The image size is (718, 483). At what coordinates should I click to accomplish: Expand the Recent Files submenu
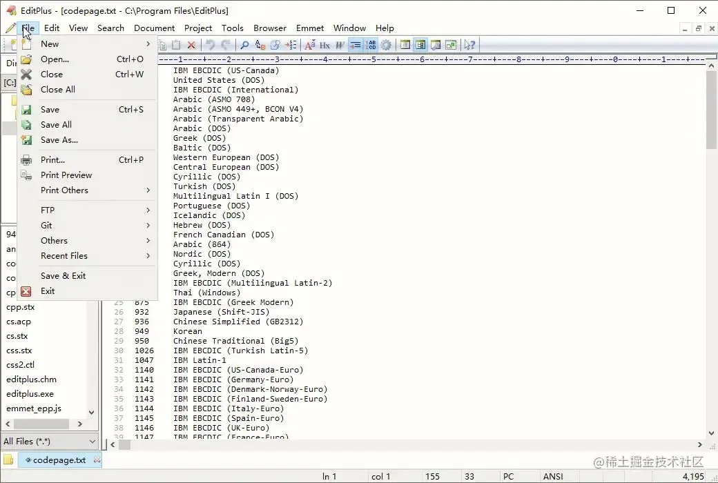88,255
